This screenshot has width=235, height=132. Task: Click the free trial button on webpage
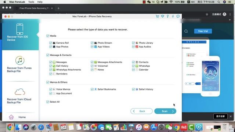203,31
